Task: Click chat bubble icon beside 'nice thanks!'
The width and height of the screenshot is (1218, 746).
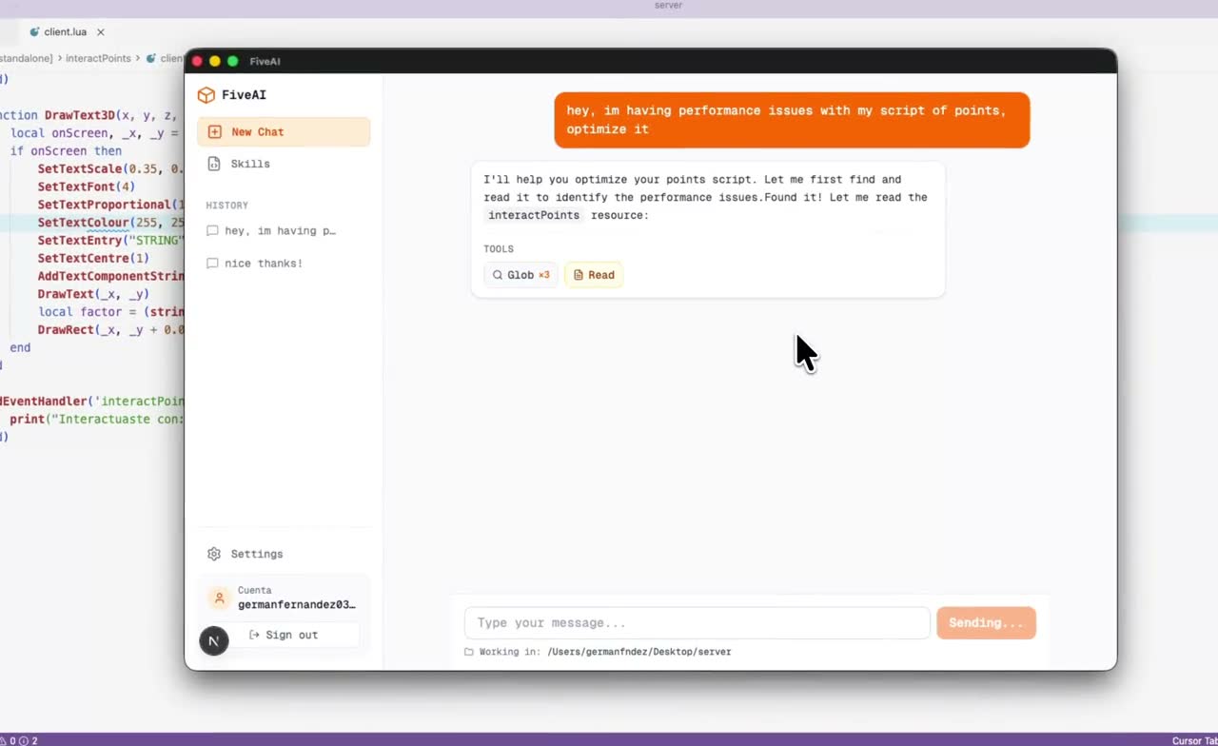Action: [x=212, y=263]
